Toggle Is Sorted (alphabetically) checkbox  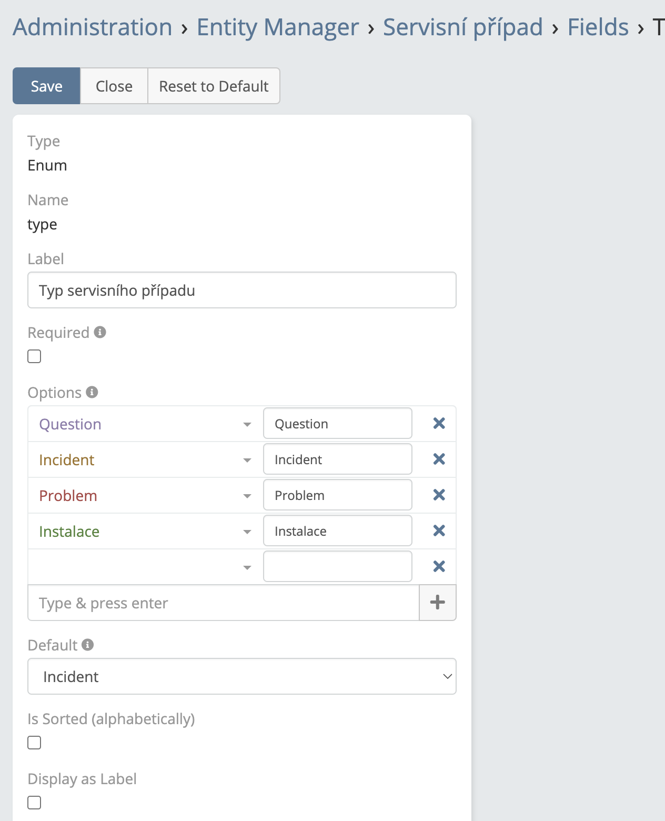tap(34, 743)
